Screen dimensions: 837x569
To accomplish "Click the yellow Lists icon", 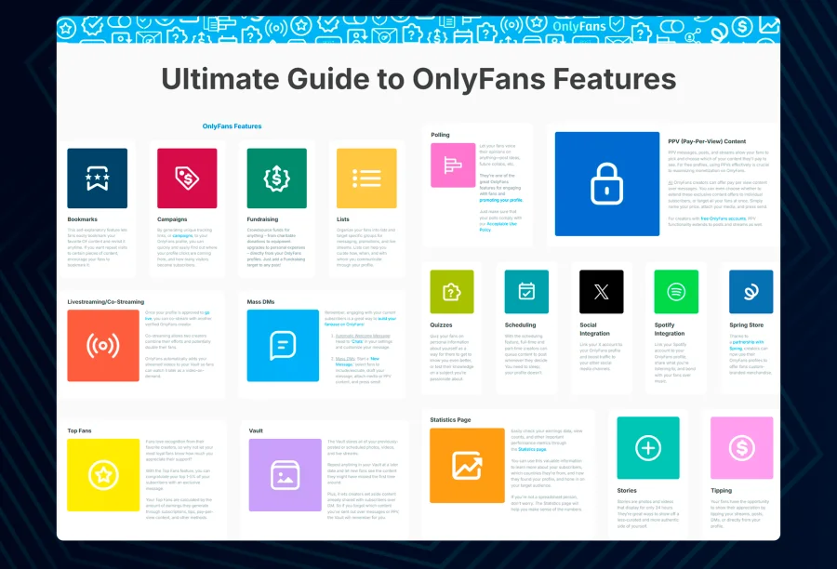I will (x=366, y=179).
